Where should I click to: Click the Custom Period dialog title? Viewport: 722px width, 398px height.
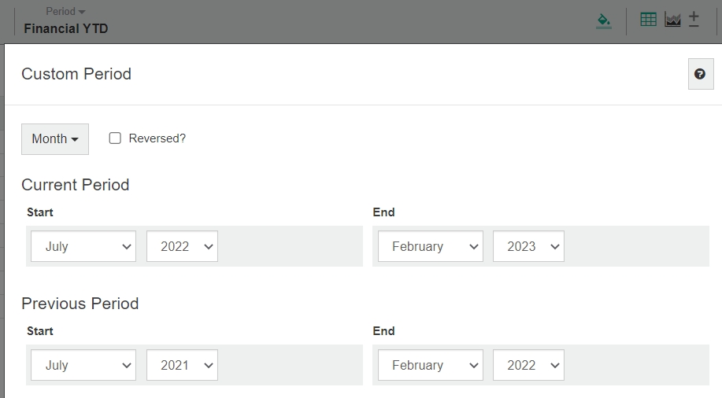point(76,74)
